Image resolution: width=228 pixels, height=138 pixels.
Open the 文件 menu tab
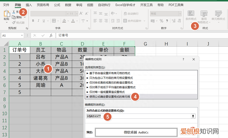(x=6, y=5)
